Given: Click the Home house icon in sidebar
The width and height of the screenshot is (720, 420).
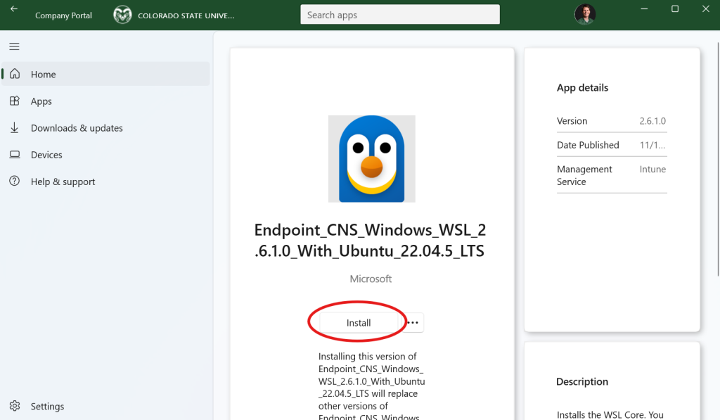Looking at the screenshot, I should 15,74.
